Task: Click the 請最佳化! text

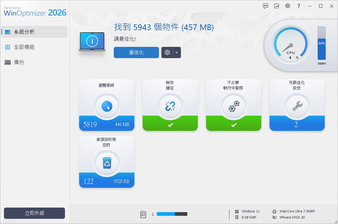Action: [x=125, y=39]
